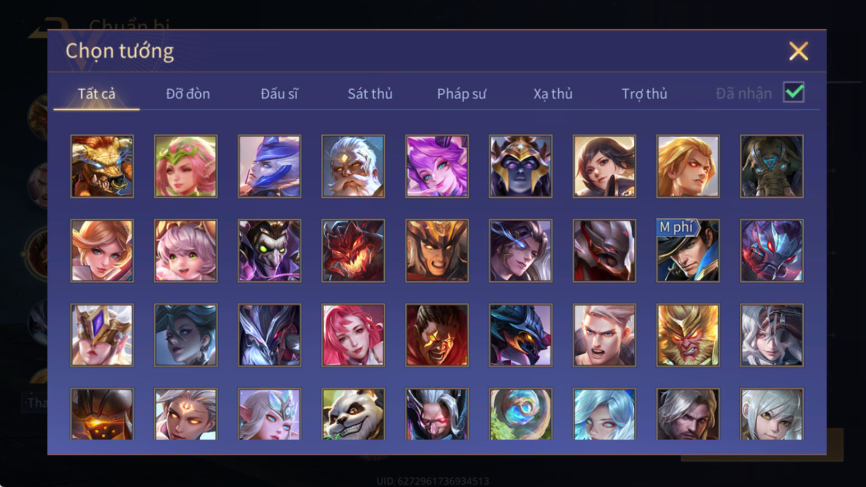
Task: Show the 'Pháp sư' hero tab
Action: 462,94
